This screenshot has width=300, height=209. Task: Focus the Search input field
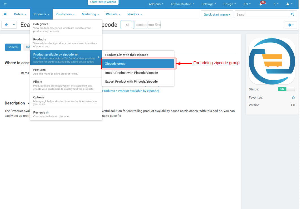pos(261,14)
